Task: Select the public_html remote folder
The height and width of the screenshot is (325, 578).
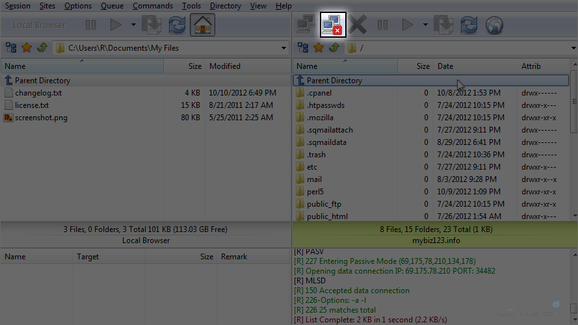Action: tap(327, 216)
